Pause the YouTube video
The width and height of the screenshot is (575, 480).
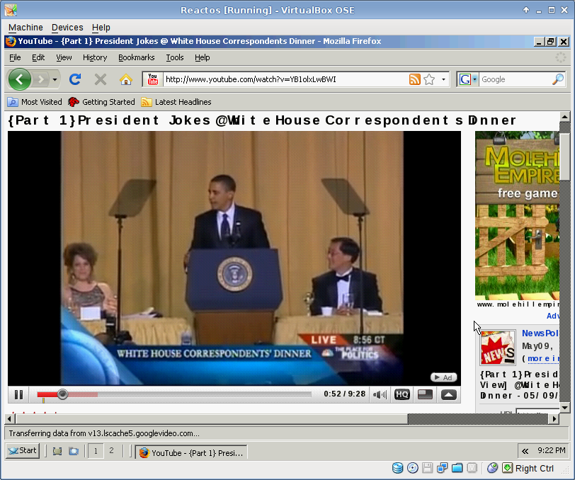point(18,394)
